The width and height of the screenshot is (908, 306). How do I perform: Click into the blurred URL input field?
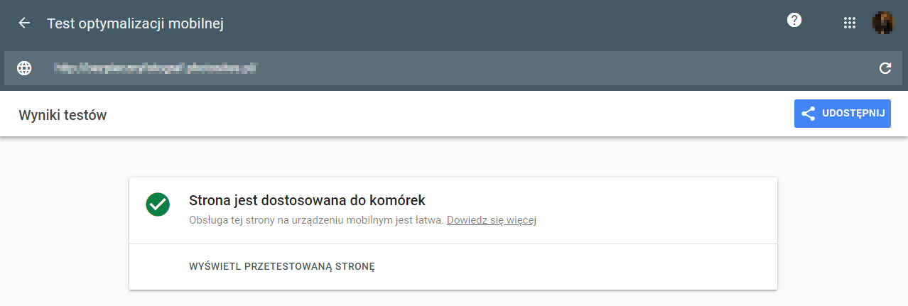(x=455, y=68)
